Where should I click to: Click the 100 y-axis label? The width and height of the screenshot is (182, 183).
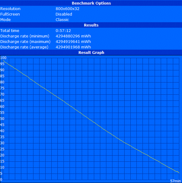click(x=3, y=58)
